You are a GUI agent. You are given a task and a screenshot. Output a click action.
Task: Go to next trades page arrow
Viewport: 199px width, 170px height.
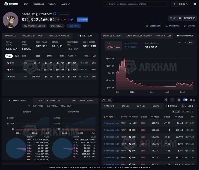tap(193, 106)
